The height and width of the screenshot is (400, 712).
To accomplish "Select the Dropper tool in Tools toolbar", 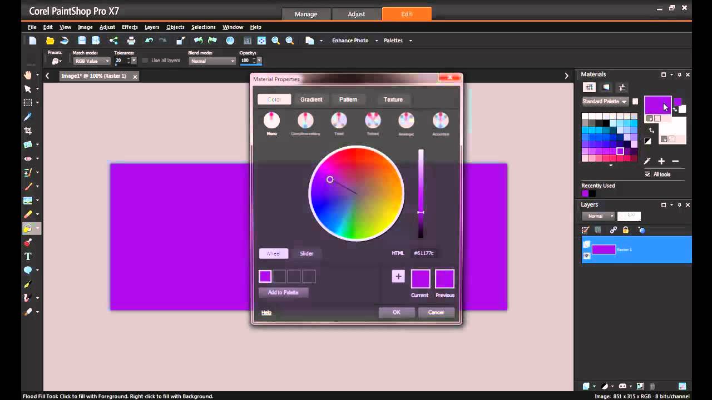I will pos(28,117).
